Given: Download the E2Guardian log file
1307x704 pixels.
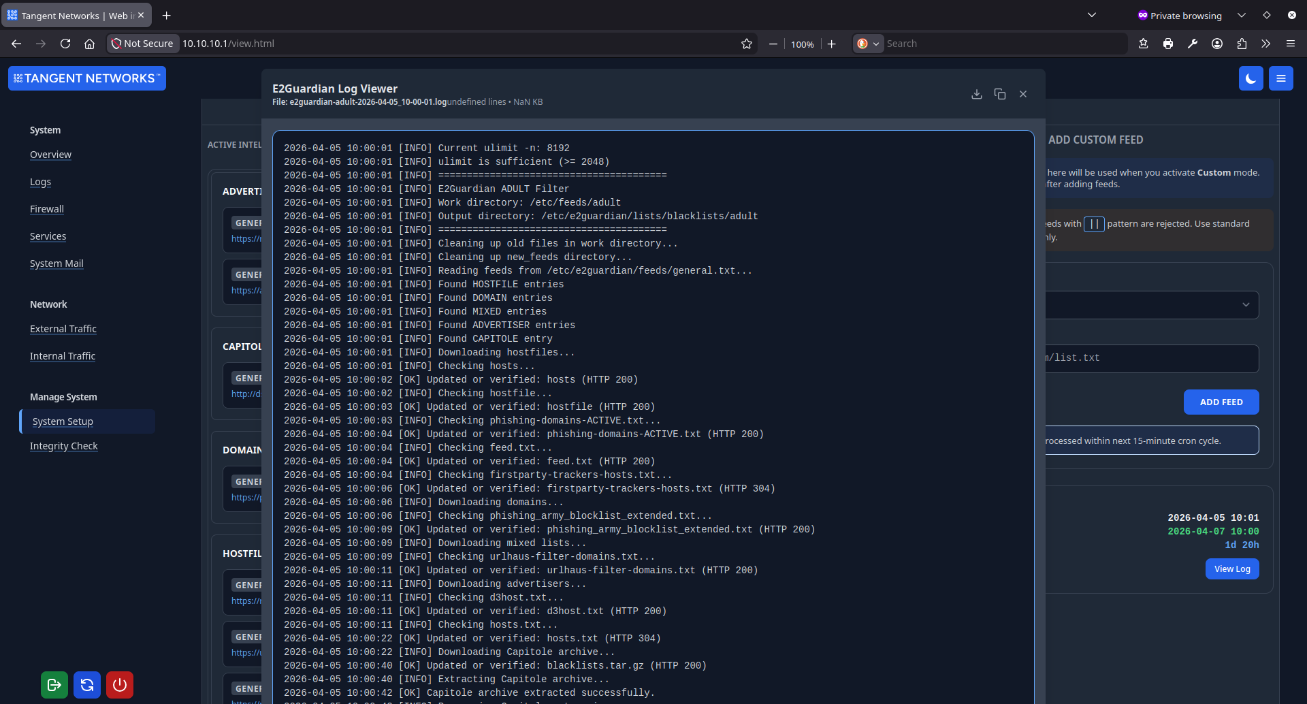Looking at the screenshot, I should click(977, 94).
